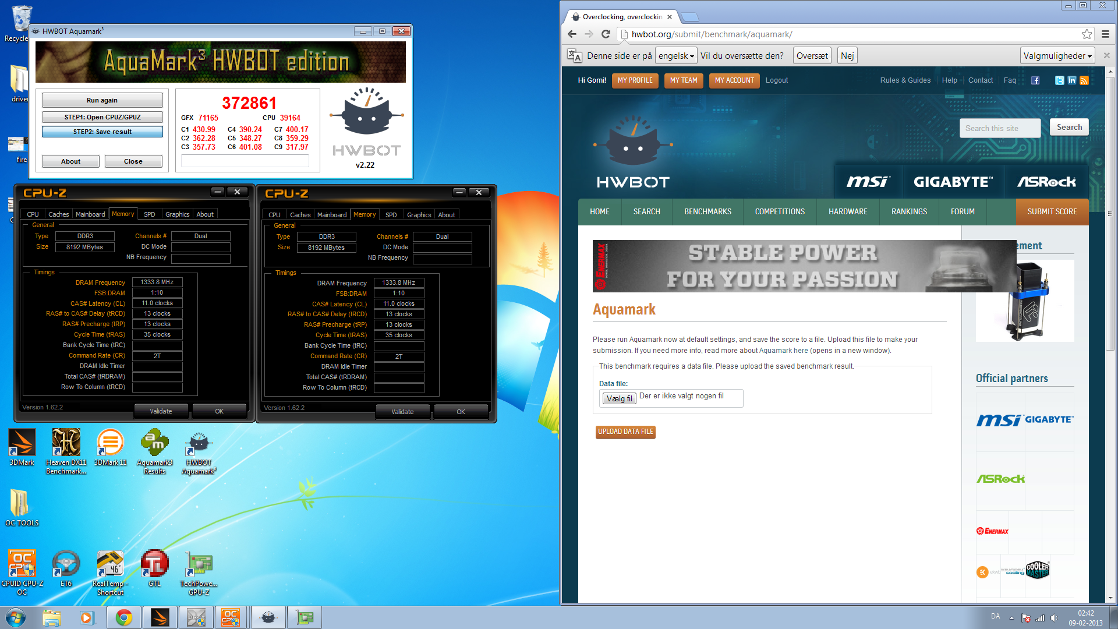Open the 3DMark 11 desktop shortcut

(x=110, y=447)
